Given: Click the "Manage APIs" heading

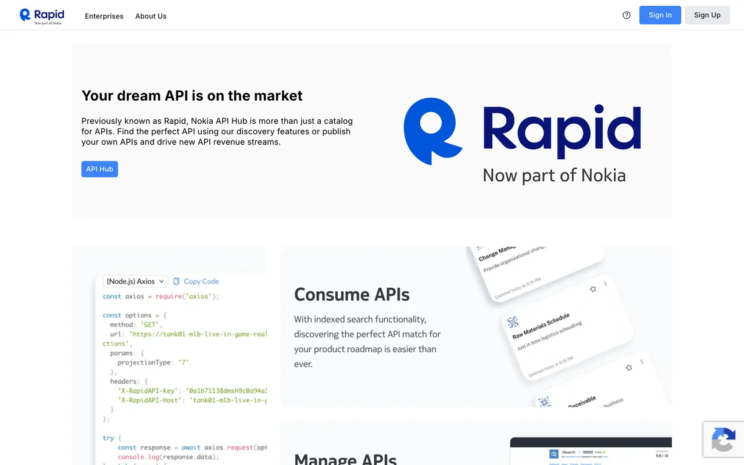Looking at the screenshot, I should [x=345, y=459].
